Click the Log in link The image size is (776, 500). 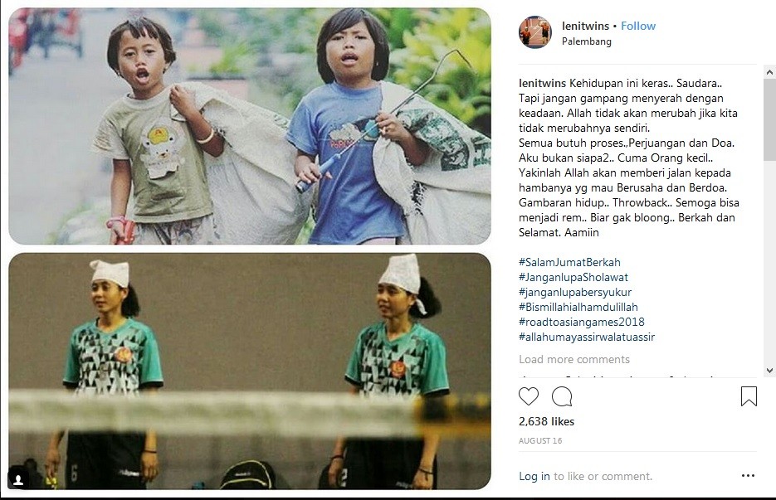click(534, 476)
